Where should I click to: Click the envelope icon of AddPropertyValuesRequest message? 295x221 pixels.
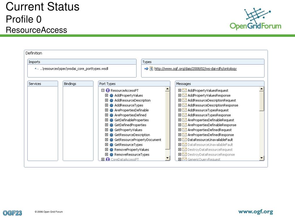pyautogui.click(x=185, y=90)
